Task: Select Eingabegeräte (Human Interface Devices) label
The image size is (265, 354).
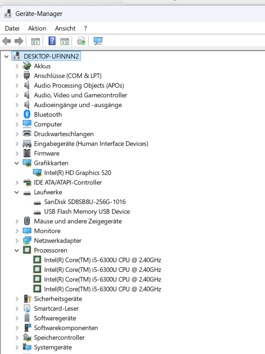Action: pos(91,143)
